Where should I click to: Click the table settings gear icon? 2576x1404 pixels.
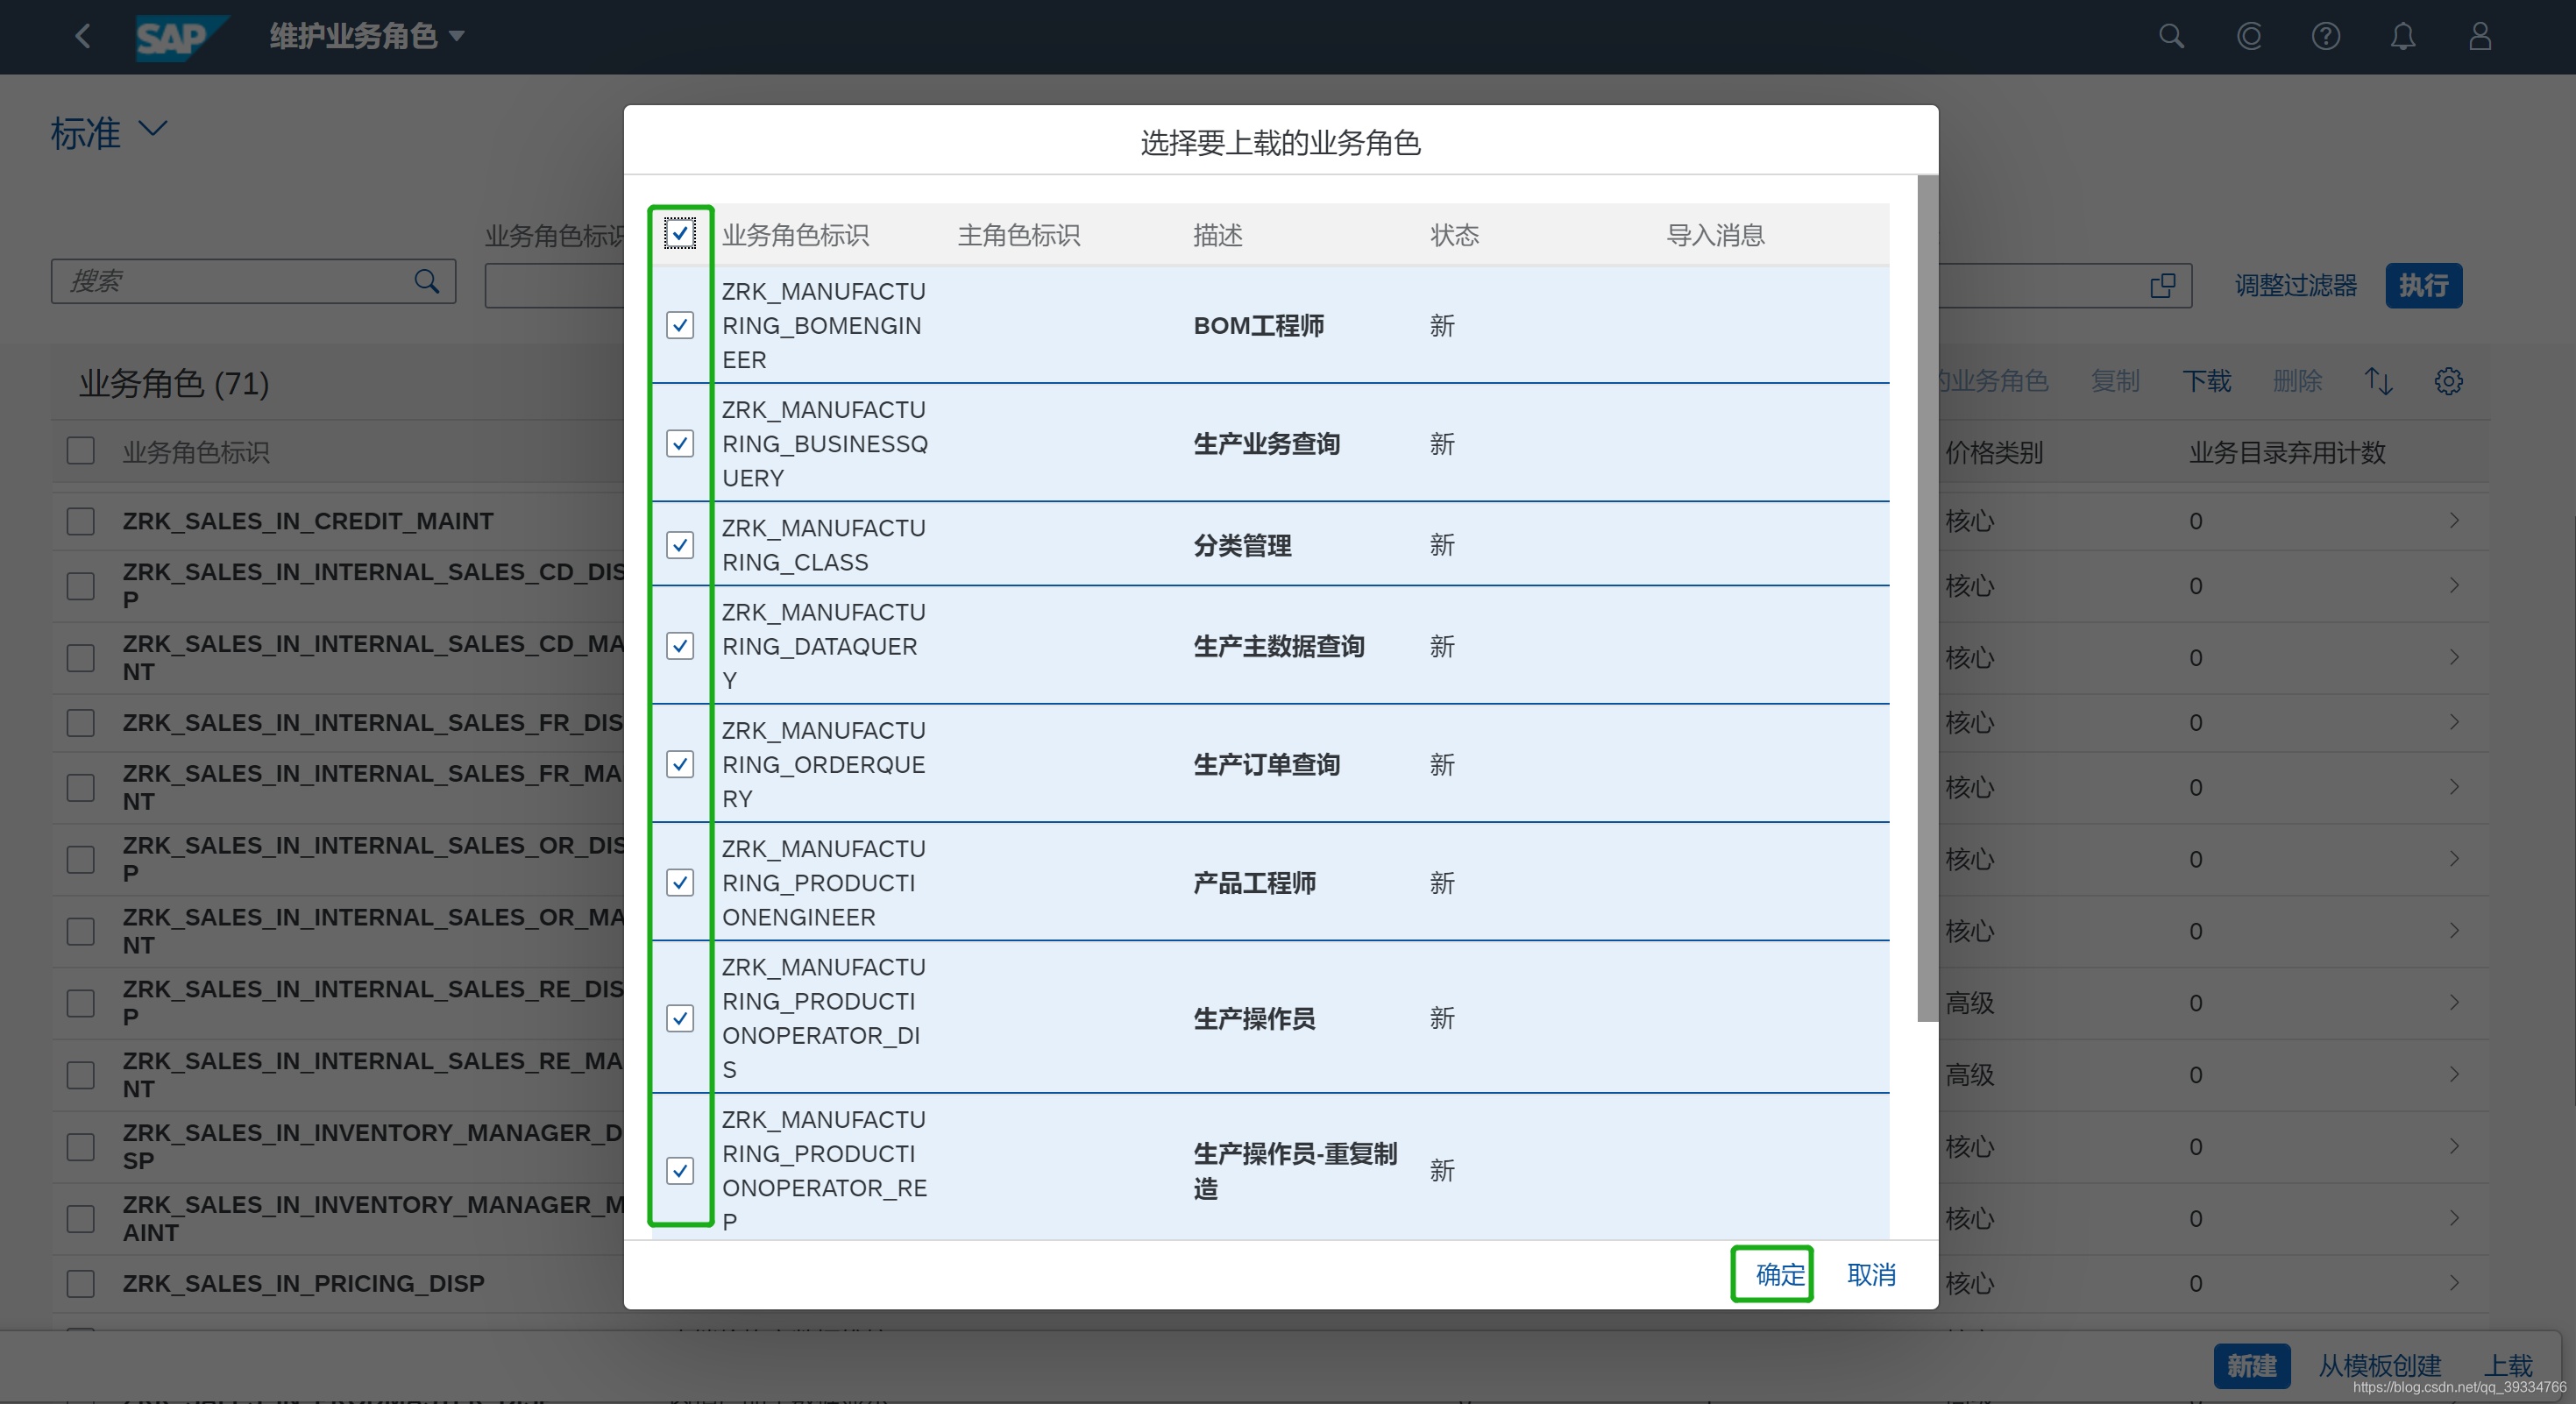pos(2448,381)
